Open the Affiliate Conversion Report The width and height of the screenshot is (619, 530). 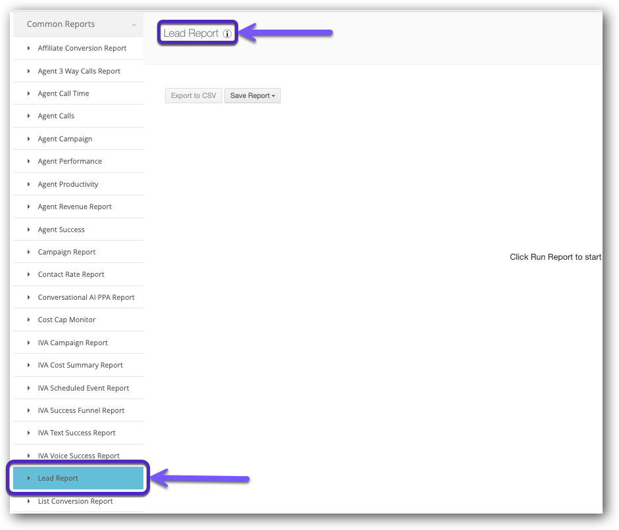[x=82, y=48]
